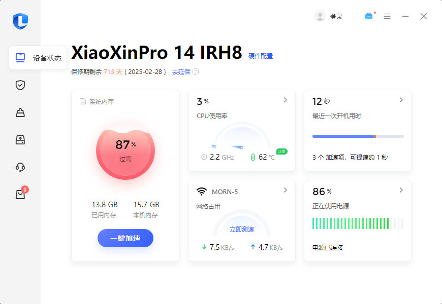Click the user avatar circle near 登录
Image resolution: width=442 pixels, height=304 pixels.
coord(320,16)
